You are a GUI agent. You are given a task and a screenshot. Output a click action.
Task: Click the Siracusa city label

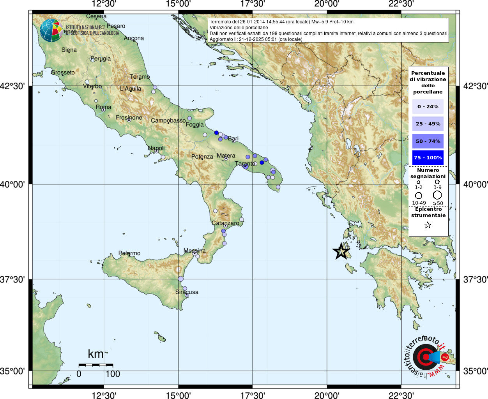coord(187,292)
